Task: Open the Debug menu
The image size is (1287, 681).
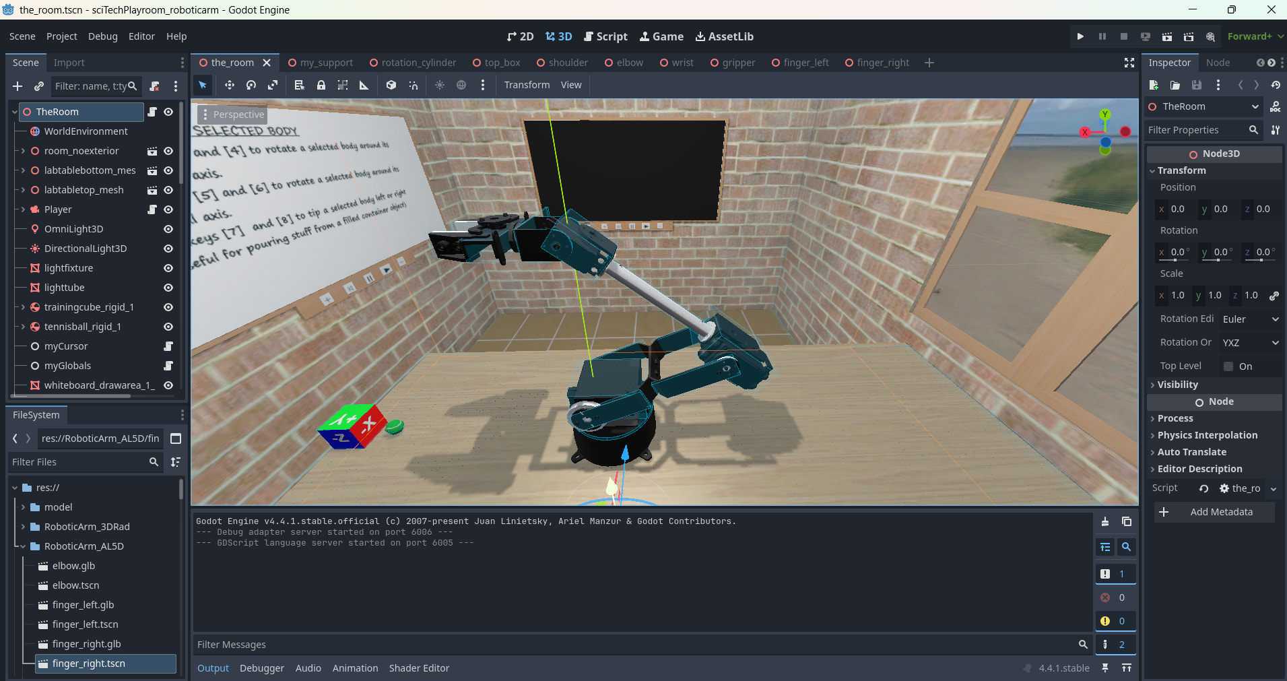Action: click(x=102, y=36)
